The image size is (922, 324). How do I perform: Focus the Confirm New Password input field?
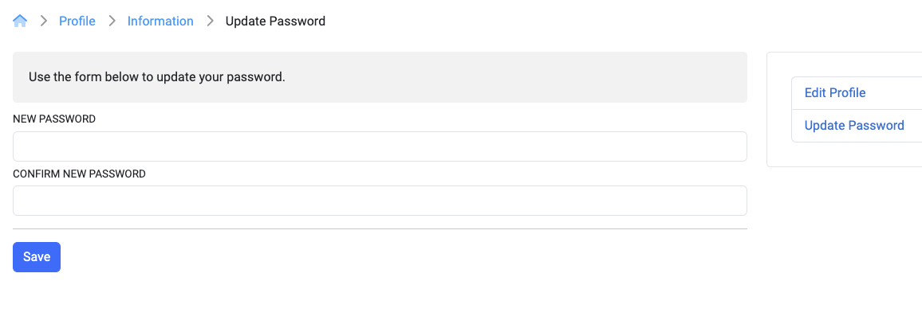click(x=380, y=201)
